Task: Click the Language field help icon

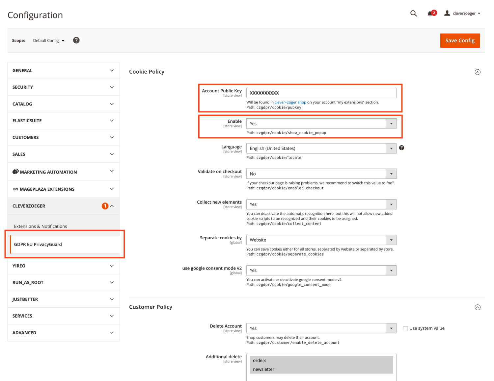Action: (x=401, y=148)
